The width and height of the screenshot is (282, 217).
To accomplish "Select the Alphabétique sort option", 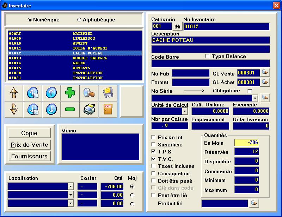I will [79, 20].
